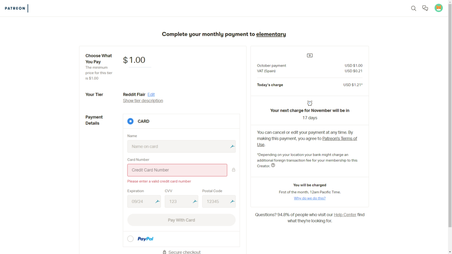Click the fox avatar profile icon
This screenshot has width=452, height=254.
[438, 8]
